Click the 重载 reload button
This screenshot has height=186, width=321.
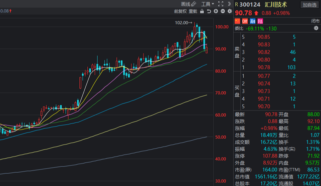pyautogui.click(x=193, y=11)
